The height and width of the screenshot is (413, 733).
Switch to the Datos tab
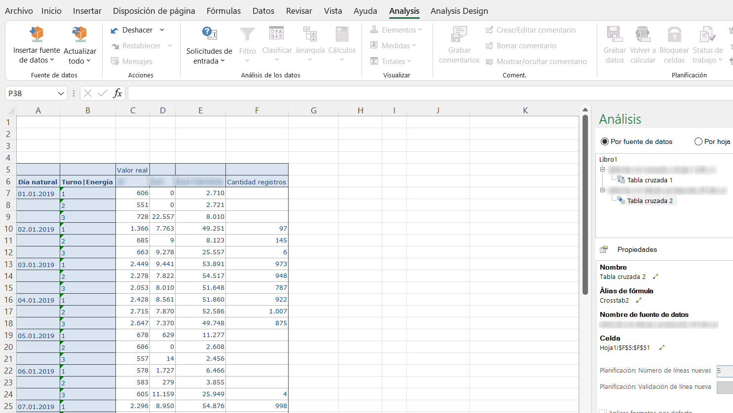point(263,11)
